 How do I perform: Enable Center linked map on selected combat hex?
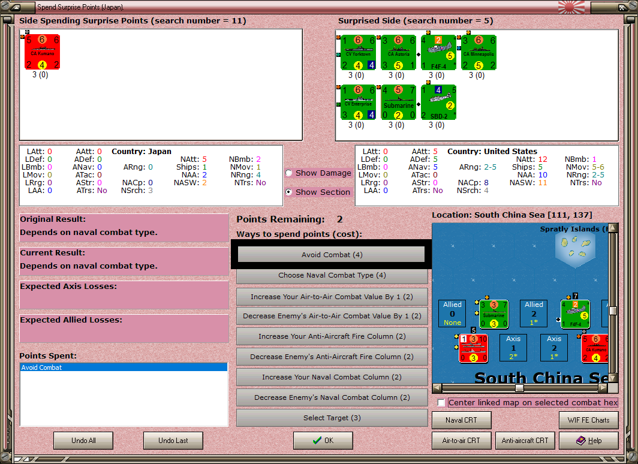[441, 403]
